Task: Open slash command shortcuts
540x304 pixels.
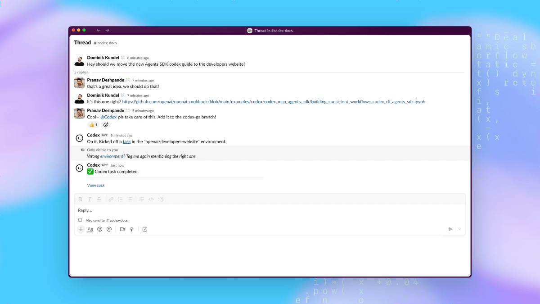Action: [x=145, y=229]
